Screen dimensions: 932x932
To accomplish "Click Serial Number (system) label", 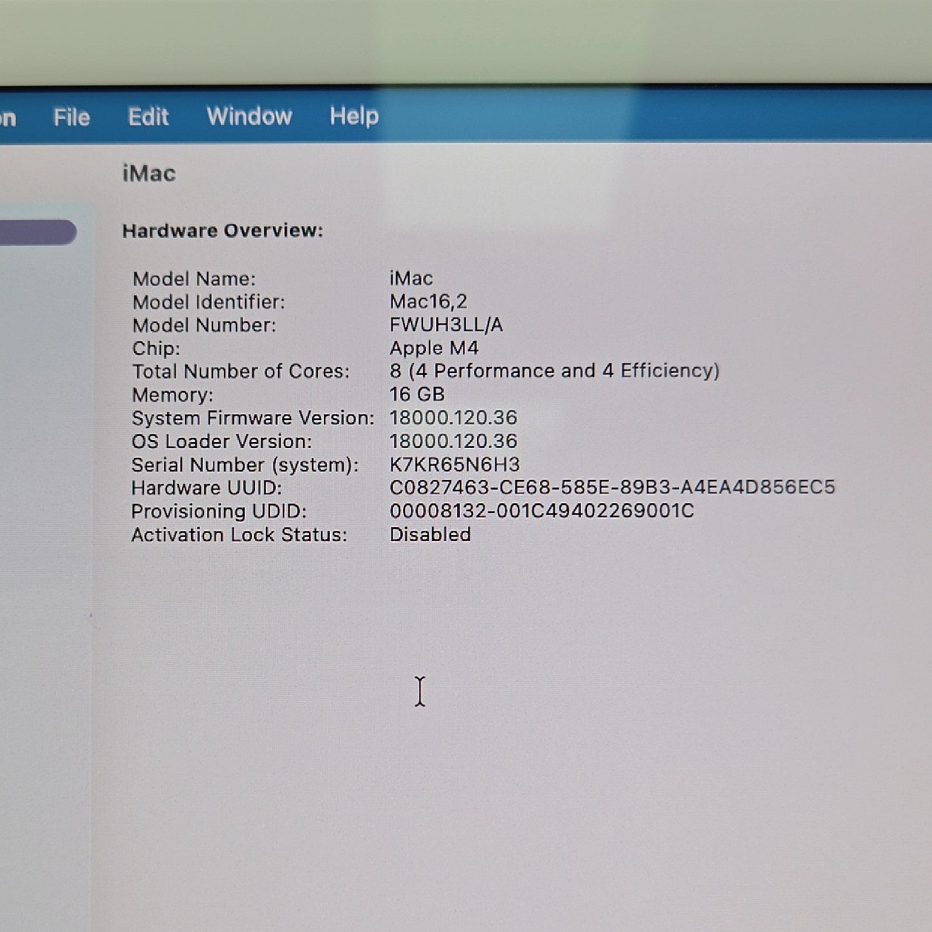I will 245,465.
